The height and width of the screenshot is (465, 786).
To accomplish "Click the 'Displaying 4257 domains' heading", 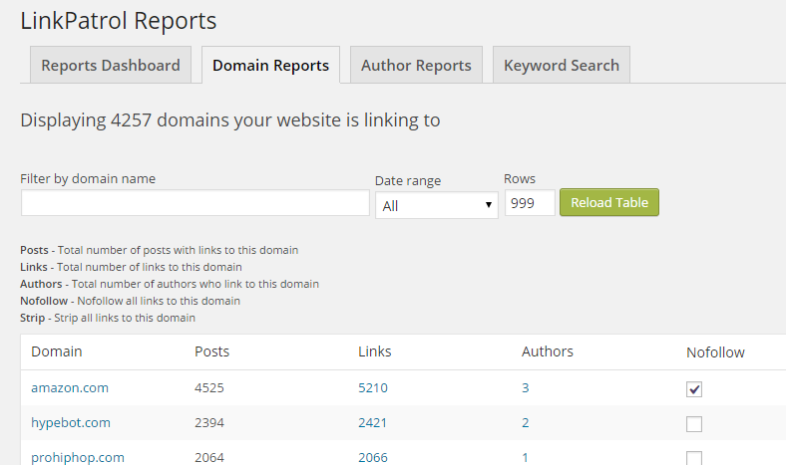I will 230,120.
